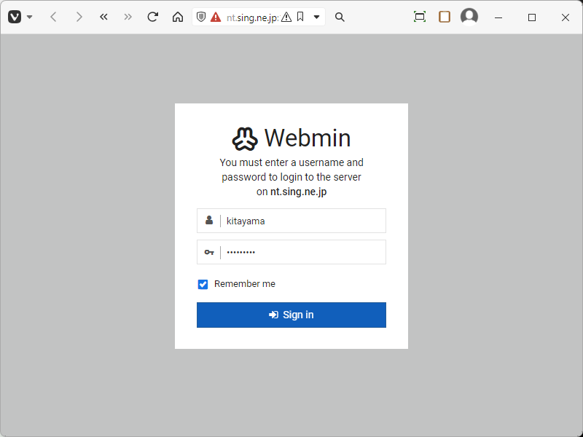Click the Vivaldi menu dropdown arrow

[30, 17]
